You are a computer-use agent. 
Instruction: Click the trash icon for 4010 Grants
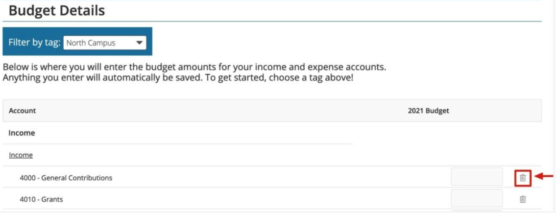coord(523,199)
